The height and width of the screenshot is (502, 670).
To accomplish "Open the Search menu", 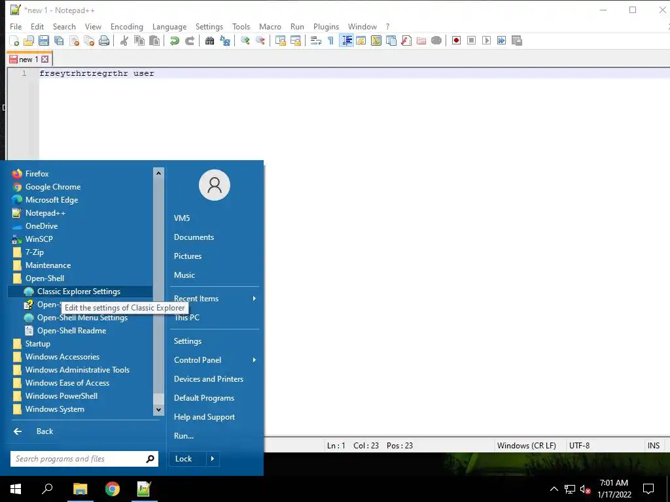I will click(64, 26).
